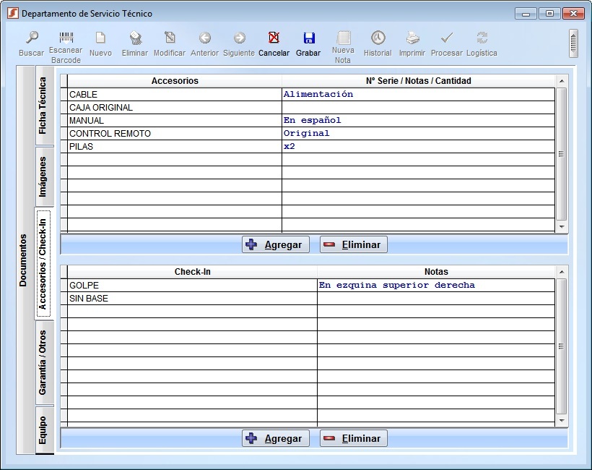Select Accesorios / Check-In tab
This screenshot has height=470, width=592.
pos(43,263)
